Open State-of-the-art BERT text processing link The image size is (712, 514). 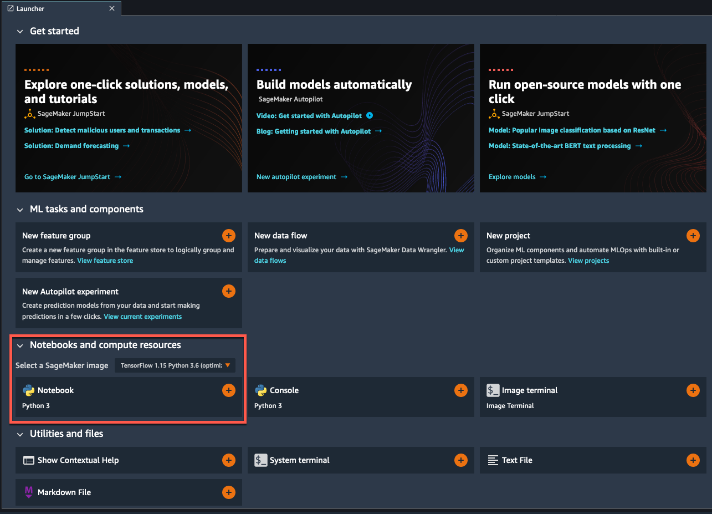point(565,146)
